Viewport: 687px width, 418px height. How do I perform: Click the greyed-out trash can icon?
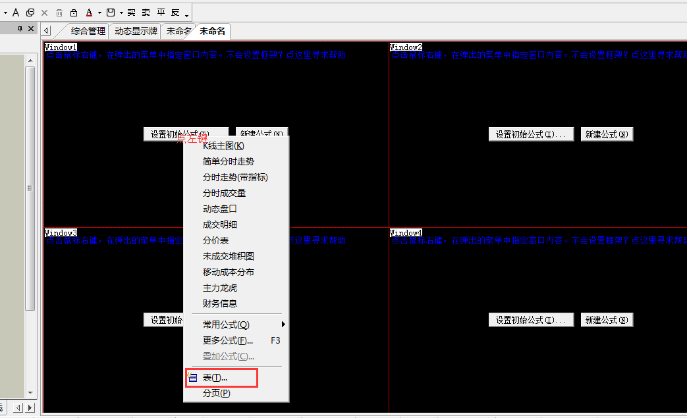(59, 13)
